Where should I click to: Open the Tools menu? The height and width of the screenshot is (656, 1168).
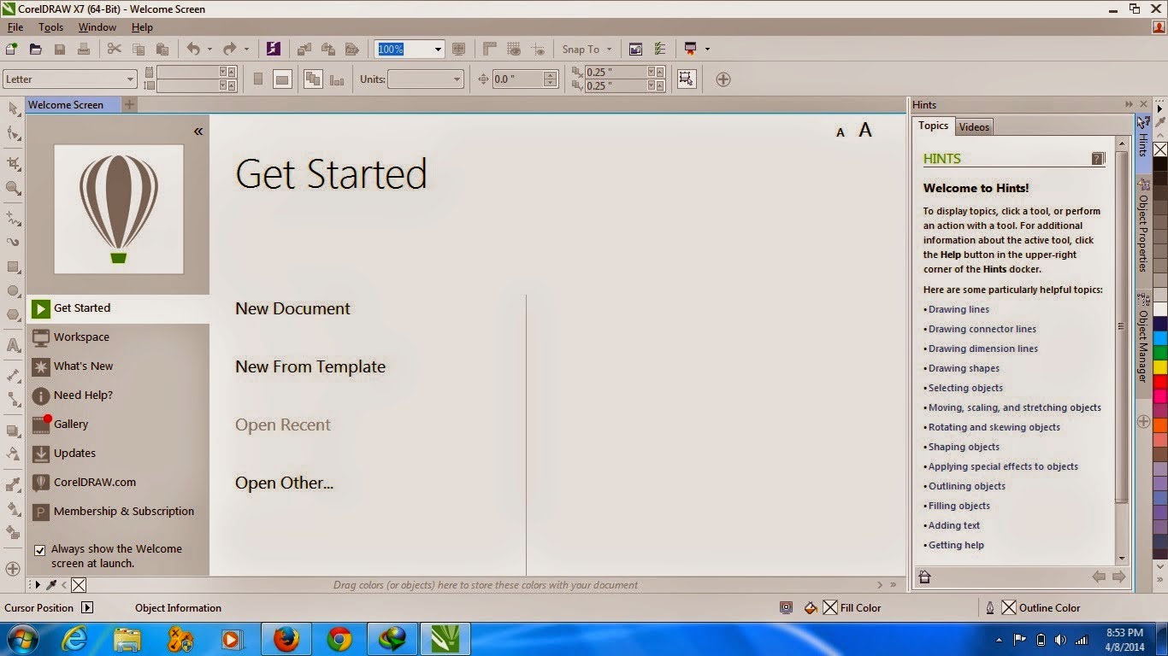pos(50,26)
